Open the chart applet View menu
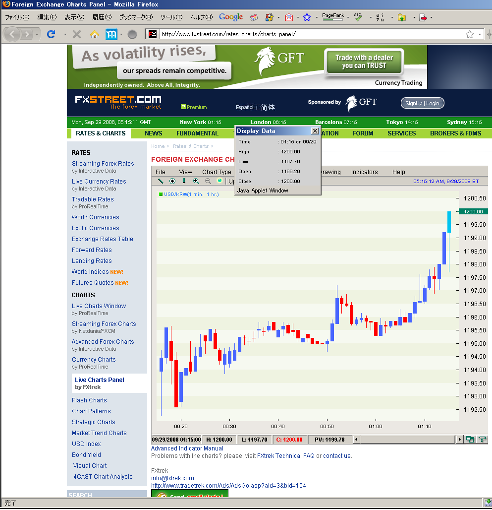Image resolution: width=492 pixels, height=510 pixels. click(185, 172)
